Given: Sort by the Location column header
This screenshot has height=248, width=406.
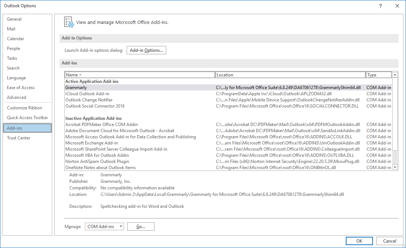Looking at the screenshot, I should [x=290, y=75].
